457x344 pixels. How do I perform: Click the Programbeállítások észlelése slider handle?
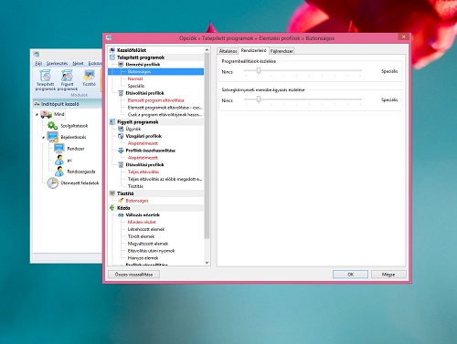pyautogui.click(x=259, y=70)
